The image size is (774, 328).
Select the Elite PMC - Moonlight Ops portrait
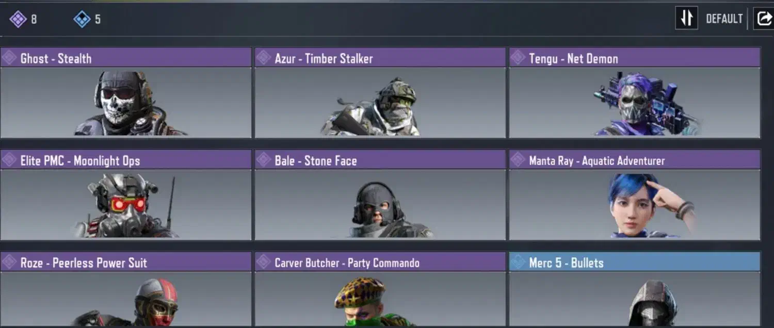(126, 205)
